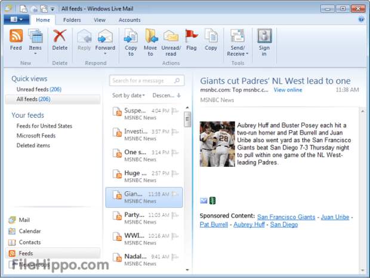The image size is (370, 278).
Task: Click the feed icon of the Suspe... item
Action: point(118,111)
